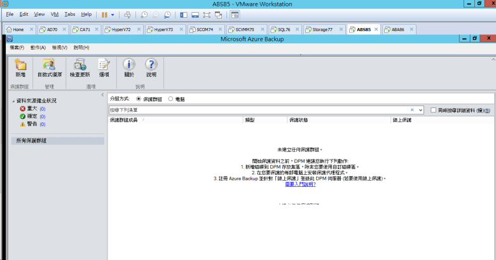This screenshot has height=260, width=496.
Task: Select the 保護群組 grouping radio button
Action: [139, 99]
